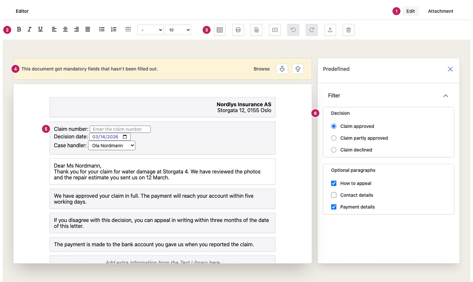
Task: Select Claim approved radio option
Action: click(x=334, y=126)
